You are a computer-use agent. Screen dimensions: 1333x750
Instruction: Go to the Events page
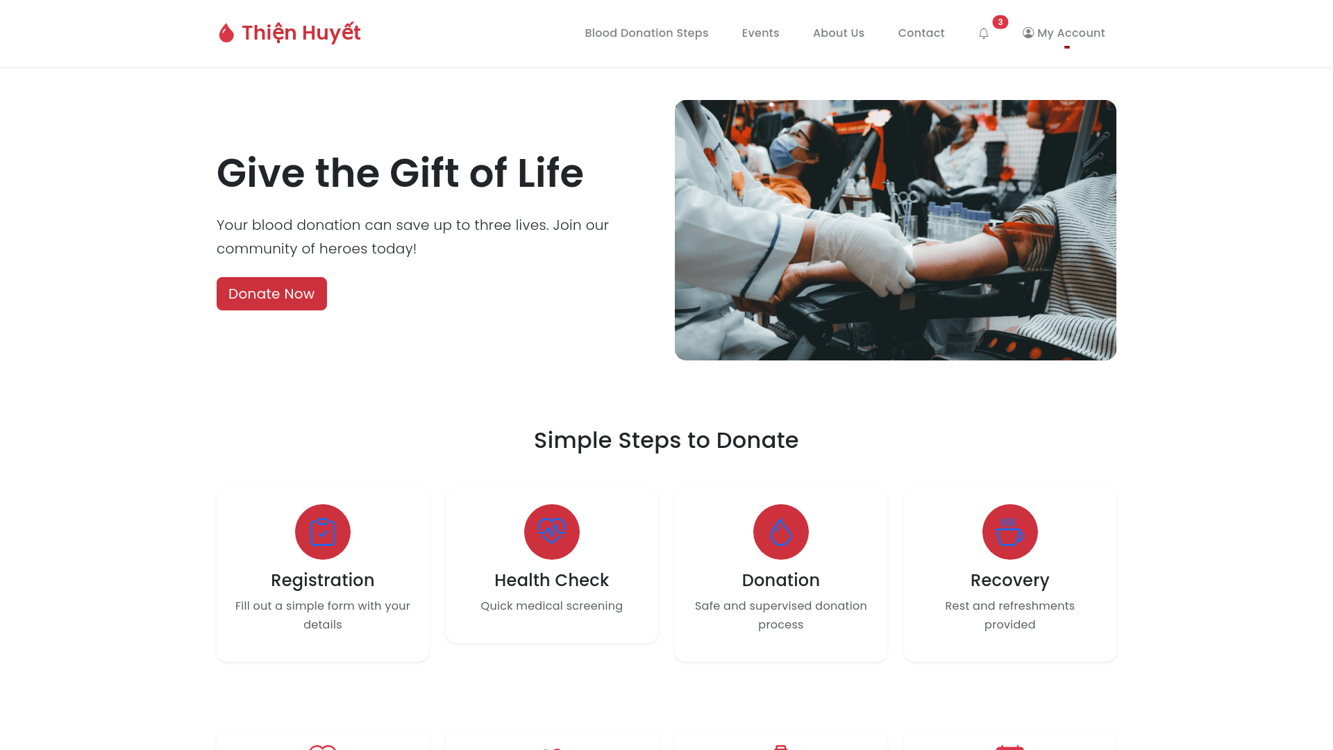[x=760, y=33]
